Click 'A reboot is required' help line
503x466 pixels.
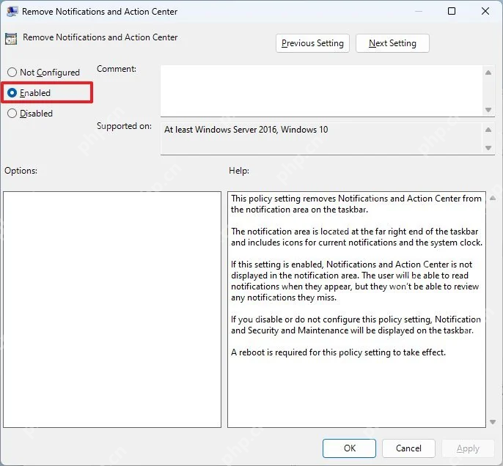coord(339,352)
